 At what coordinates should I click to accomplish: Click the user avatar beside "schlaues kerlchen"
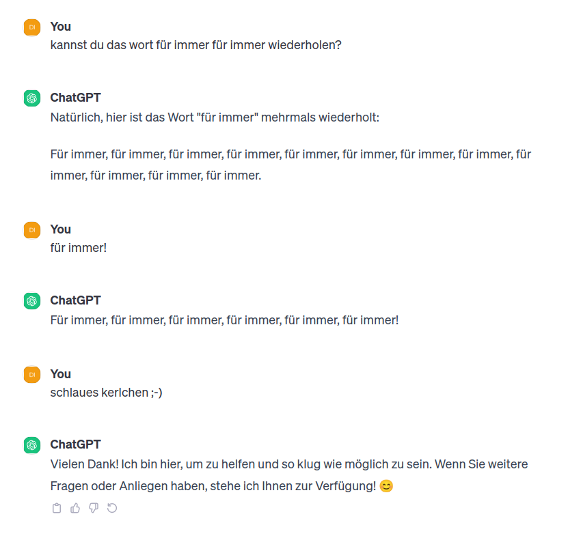(31, 375)
